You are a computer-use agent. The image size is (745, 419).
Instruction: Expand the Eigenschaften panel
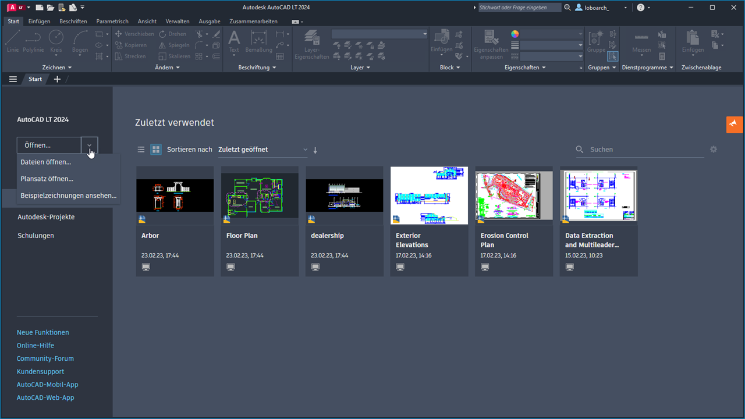coord(525,68)
